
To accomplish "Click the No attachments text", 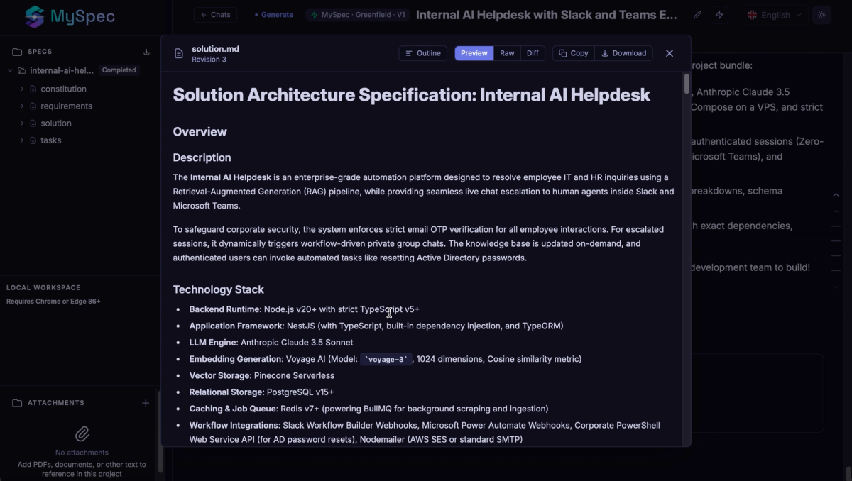I will pyautogui.click(x=82, y=453).
